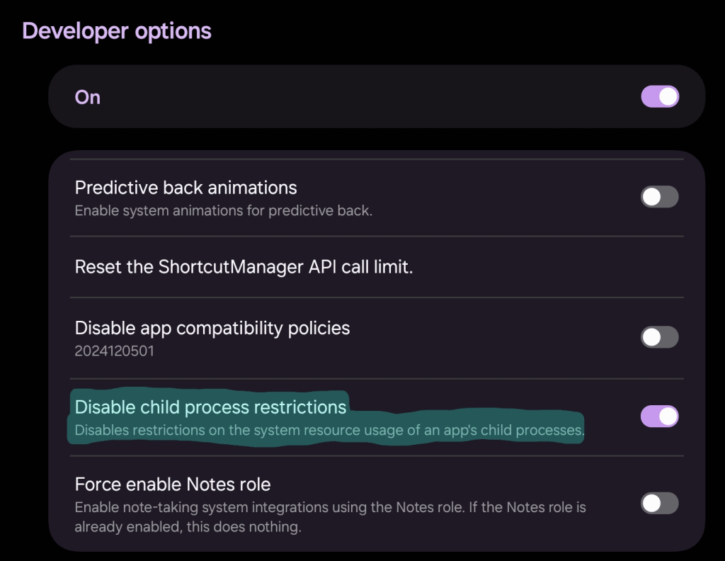Select the Predictive back animations title
The height and width of the screenshot is (561, 725).
coord(186,188)
